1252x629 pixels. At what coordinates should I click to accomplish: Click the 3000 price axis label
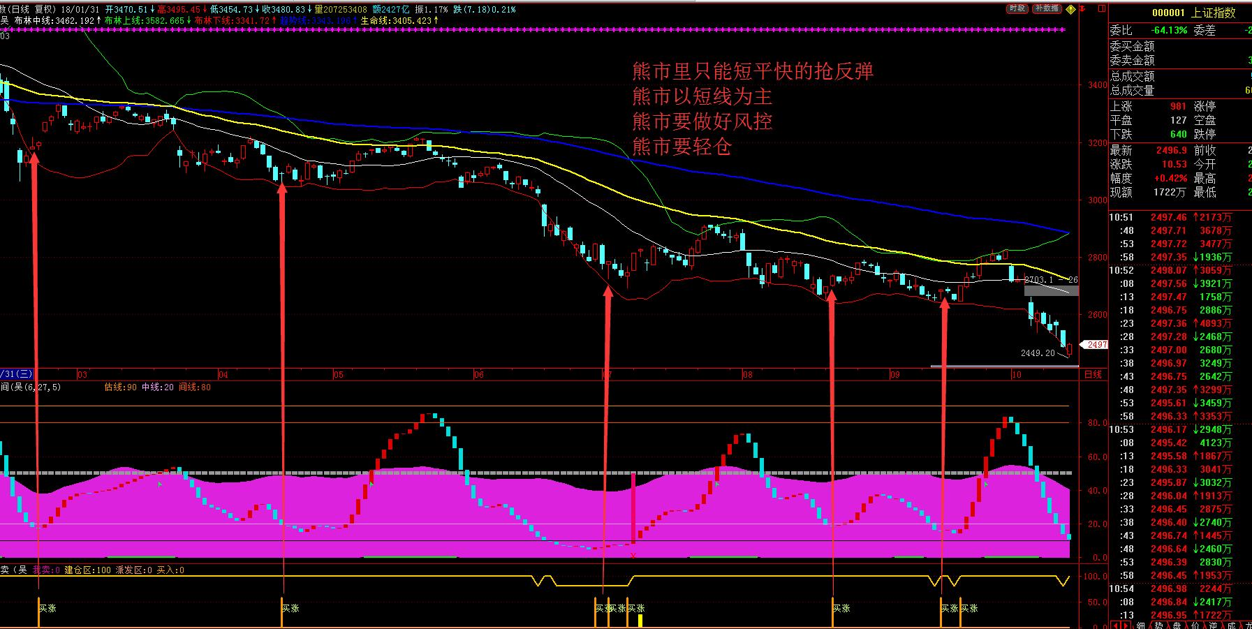[x=1097, y=200]
